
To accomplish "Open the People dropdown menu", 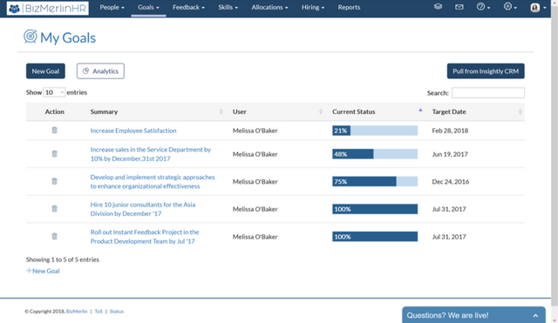I will 112,8.
